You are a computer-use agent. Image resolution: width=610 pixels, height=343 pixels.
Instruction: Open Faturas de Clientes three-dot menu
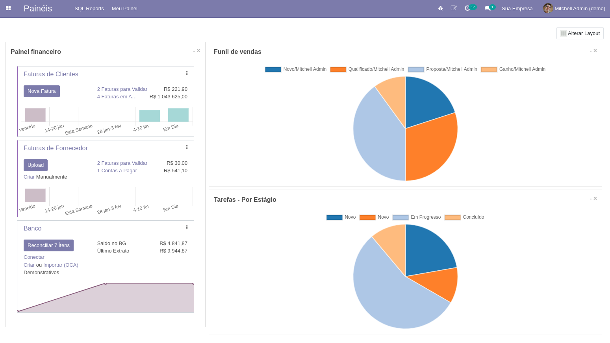(187, 73)
